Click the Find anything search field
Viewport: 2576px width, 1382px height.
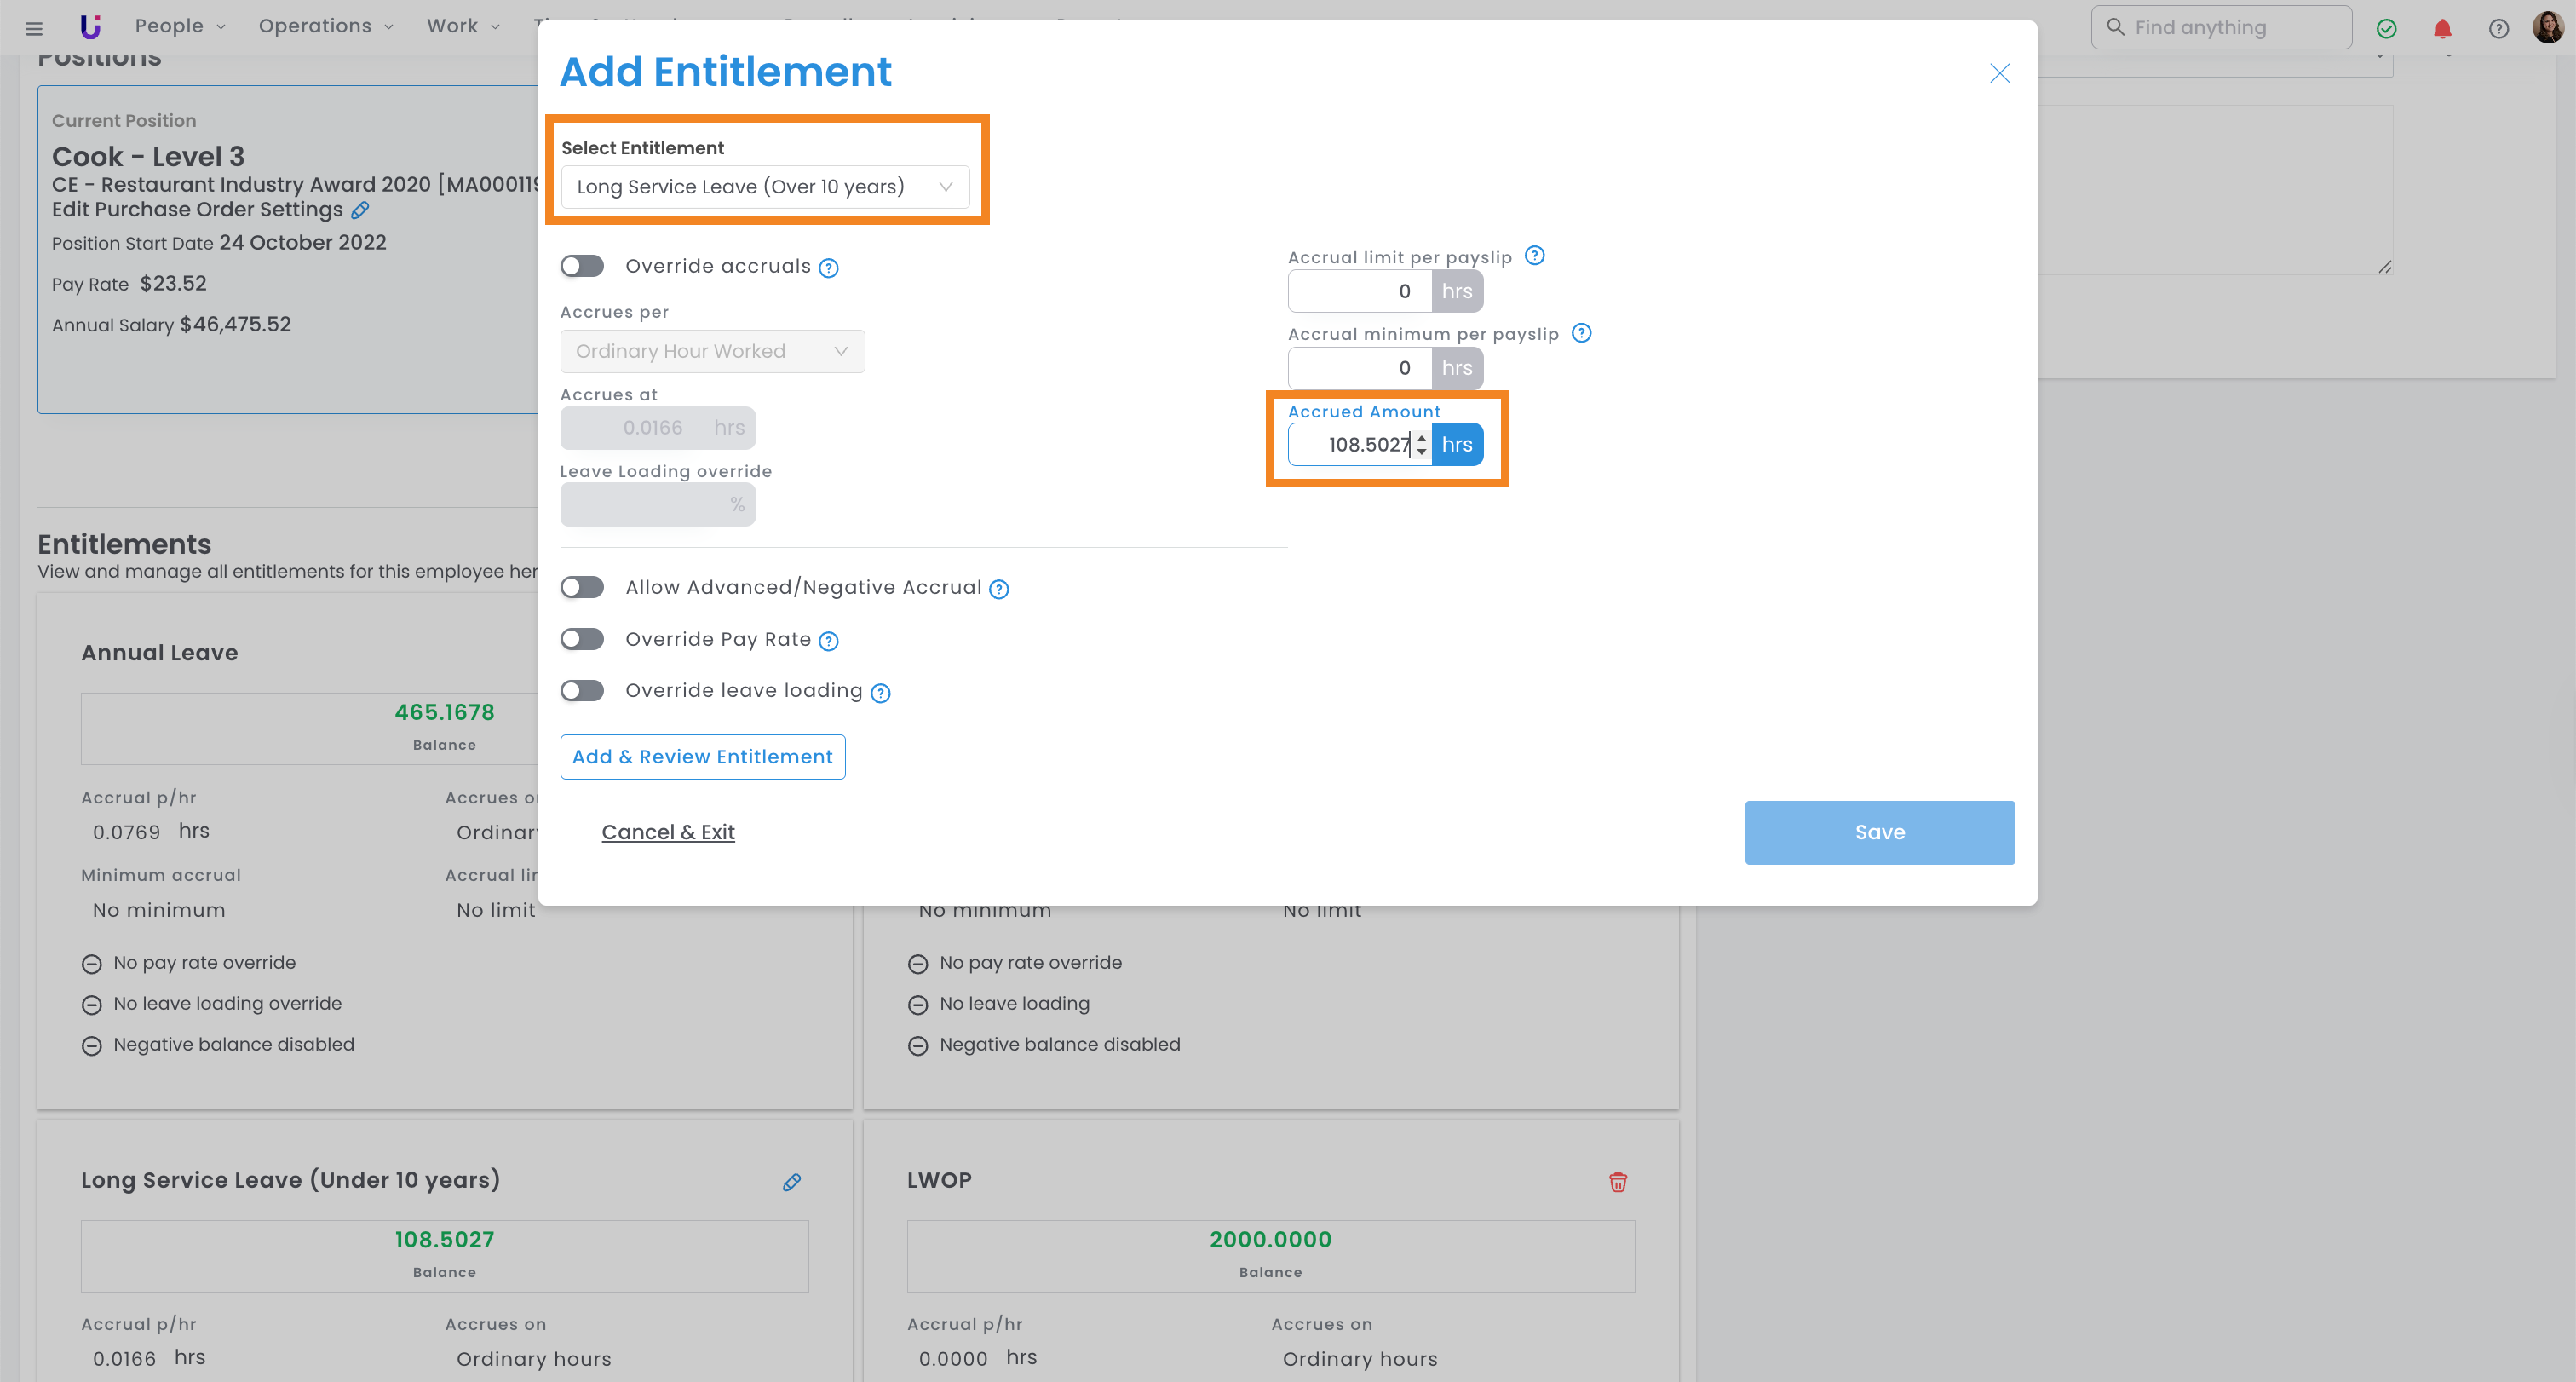pos(2220,27)
